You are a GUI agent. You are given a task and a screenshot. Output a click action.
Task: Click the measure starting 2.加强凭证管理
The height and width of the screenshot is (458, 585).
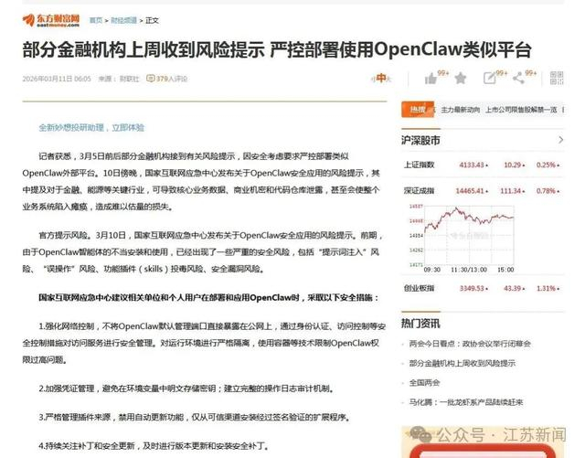click(186, 389)
